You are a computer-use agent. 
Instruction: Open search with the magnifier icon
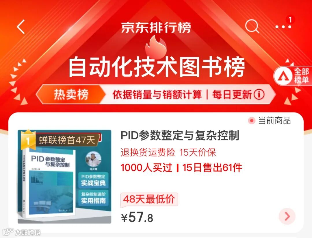[252, 26]
